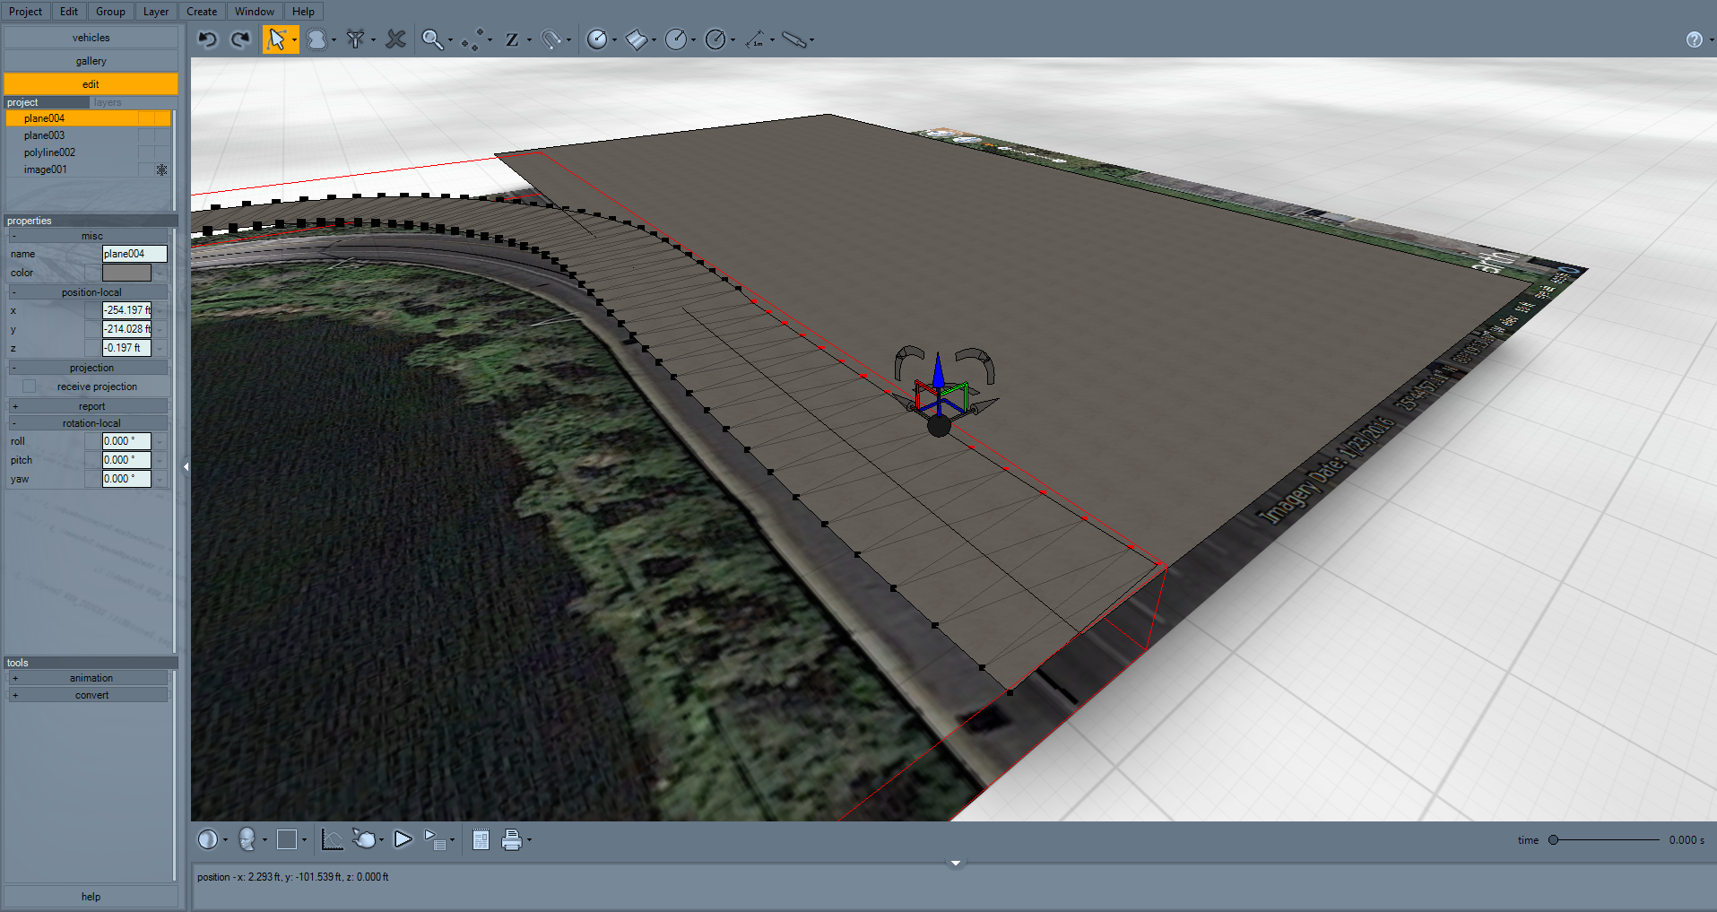
Task: Collapse the position-local section
Action: 14,292
